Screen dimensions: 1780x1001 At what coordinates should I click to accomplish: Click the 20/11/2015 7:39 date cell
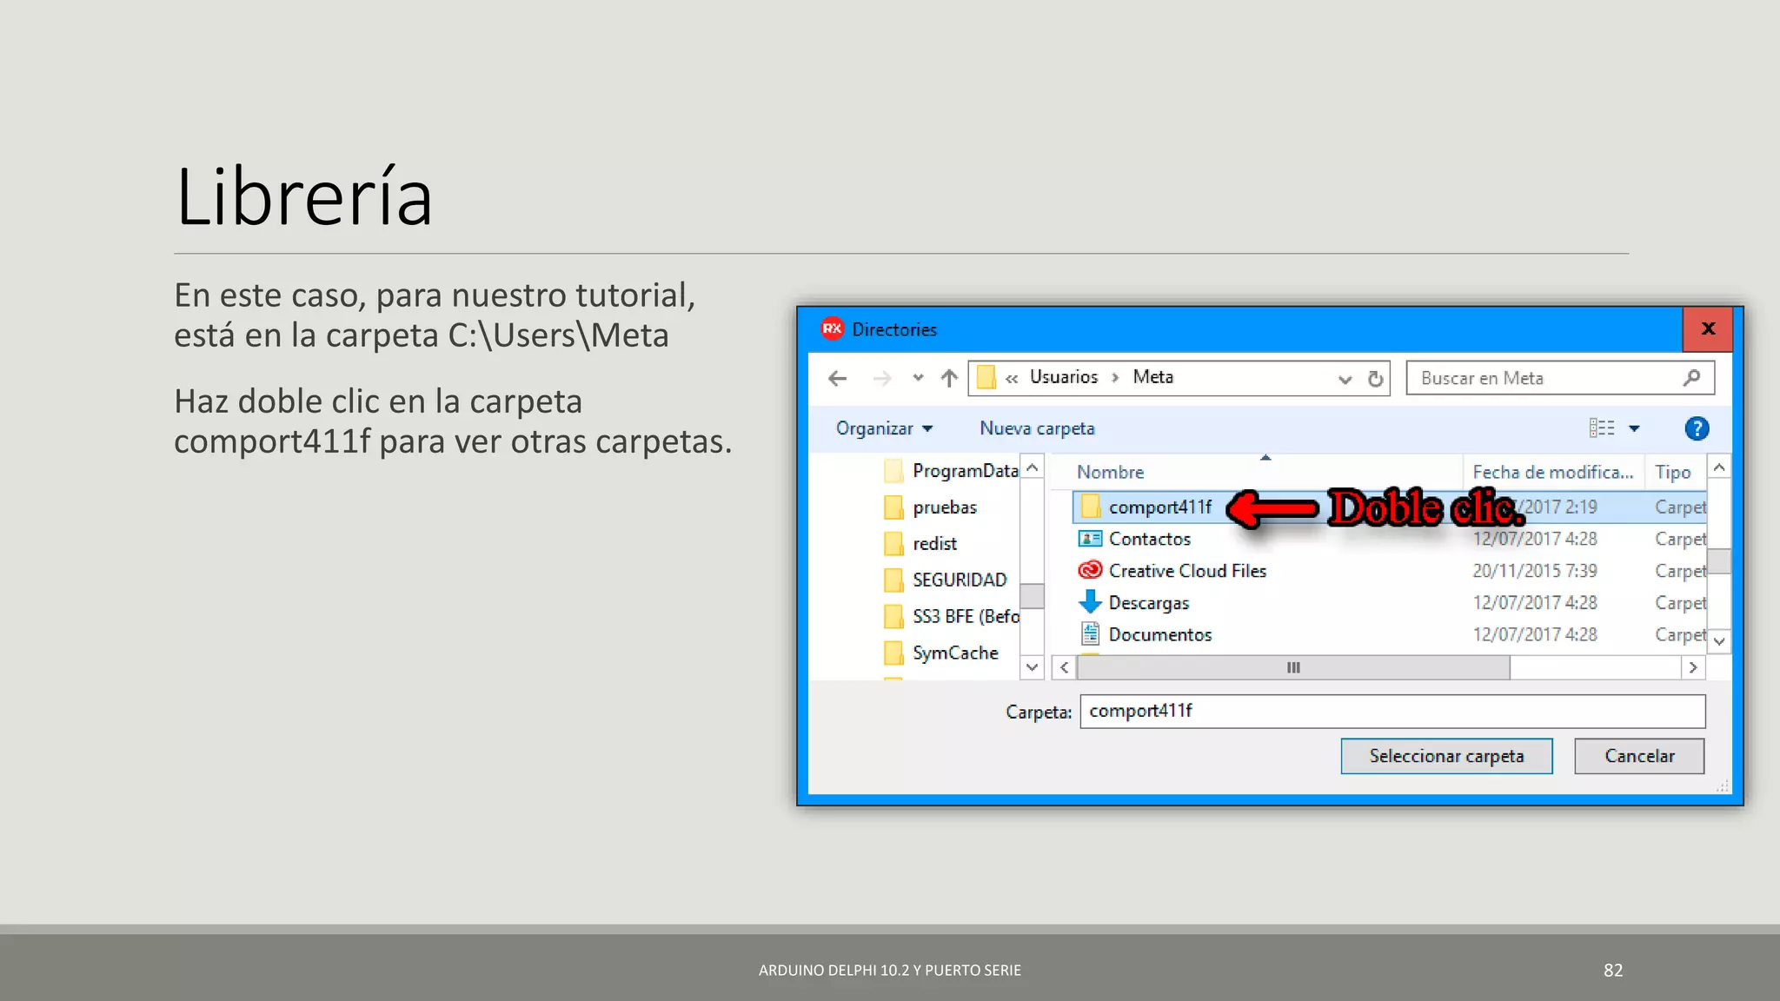(x=1534, y=571)
